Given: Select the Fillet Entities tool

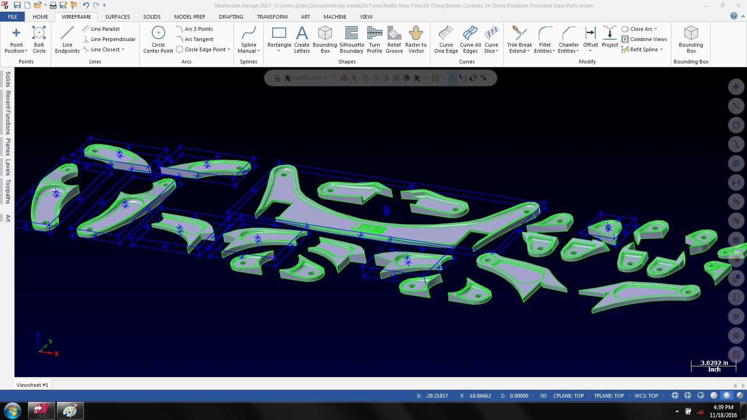Looking at the screenshot, I should tap(545, 40).
